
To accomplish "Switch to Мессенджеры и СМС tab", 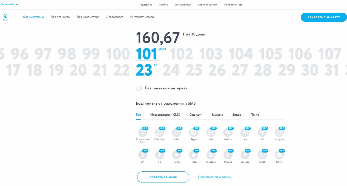I will 165,115.
